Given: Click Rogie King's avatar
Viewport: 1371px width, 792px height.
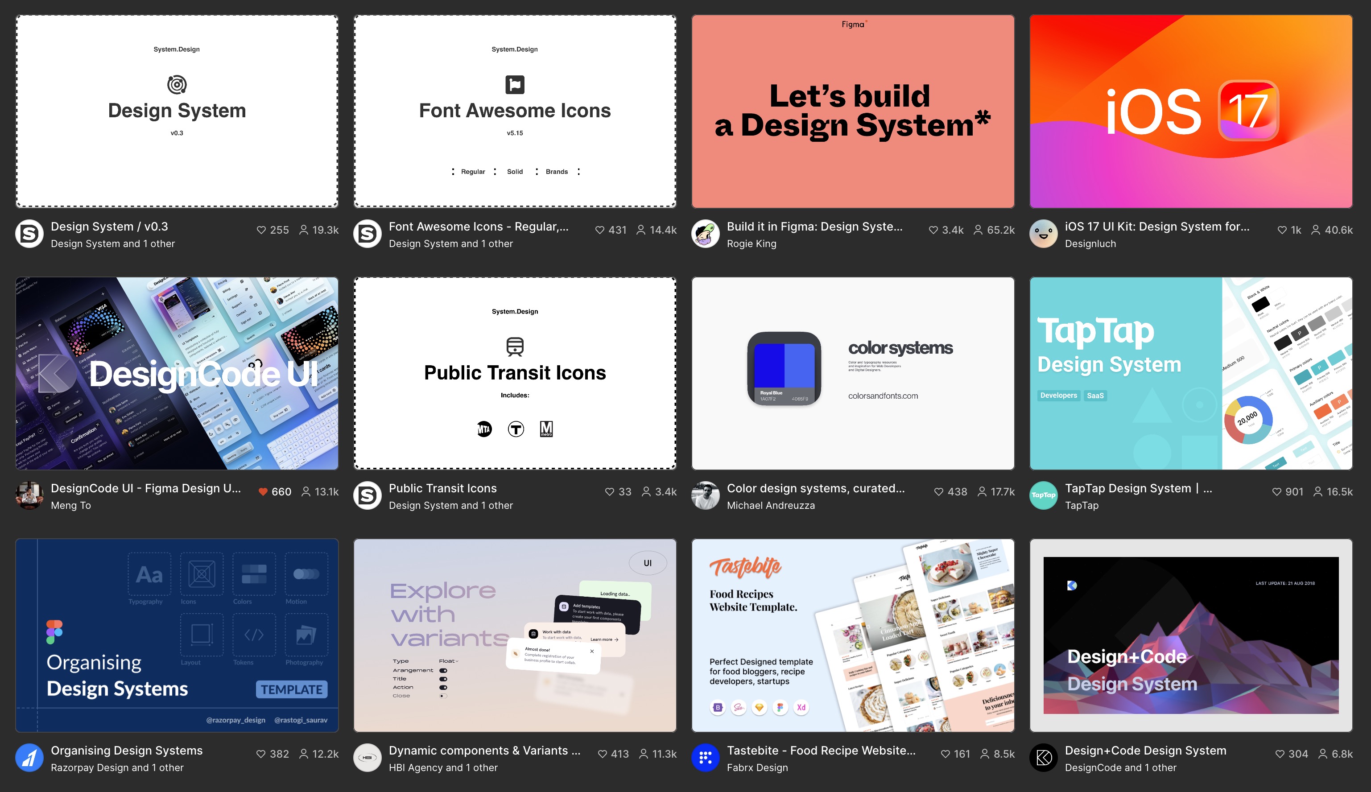Looking at the screenshot, I should (x=705, y=234).
